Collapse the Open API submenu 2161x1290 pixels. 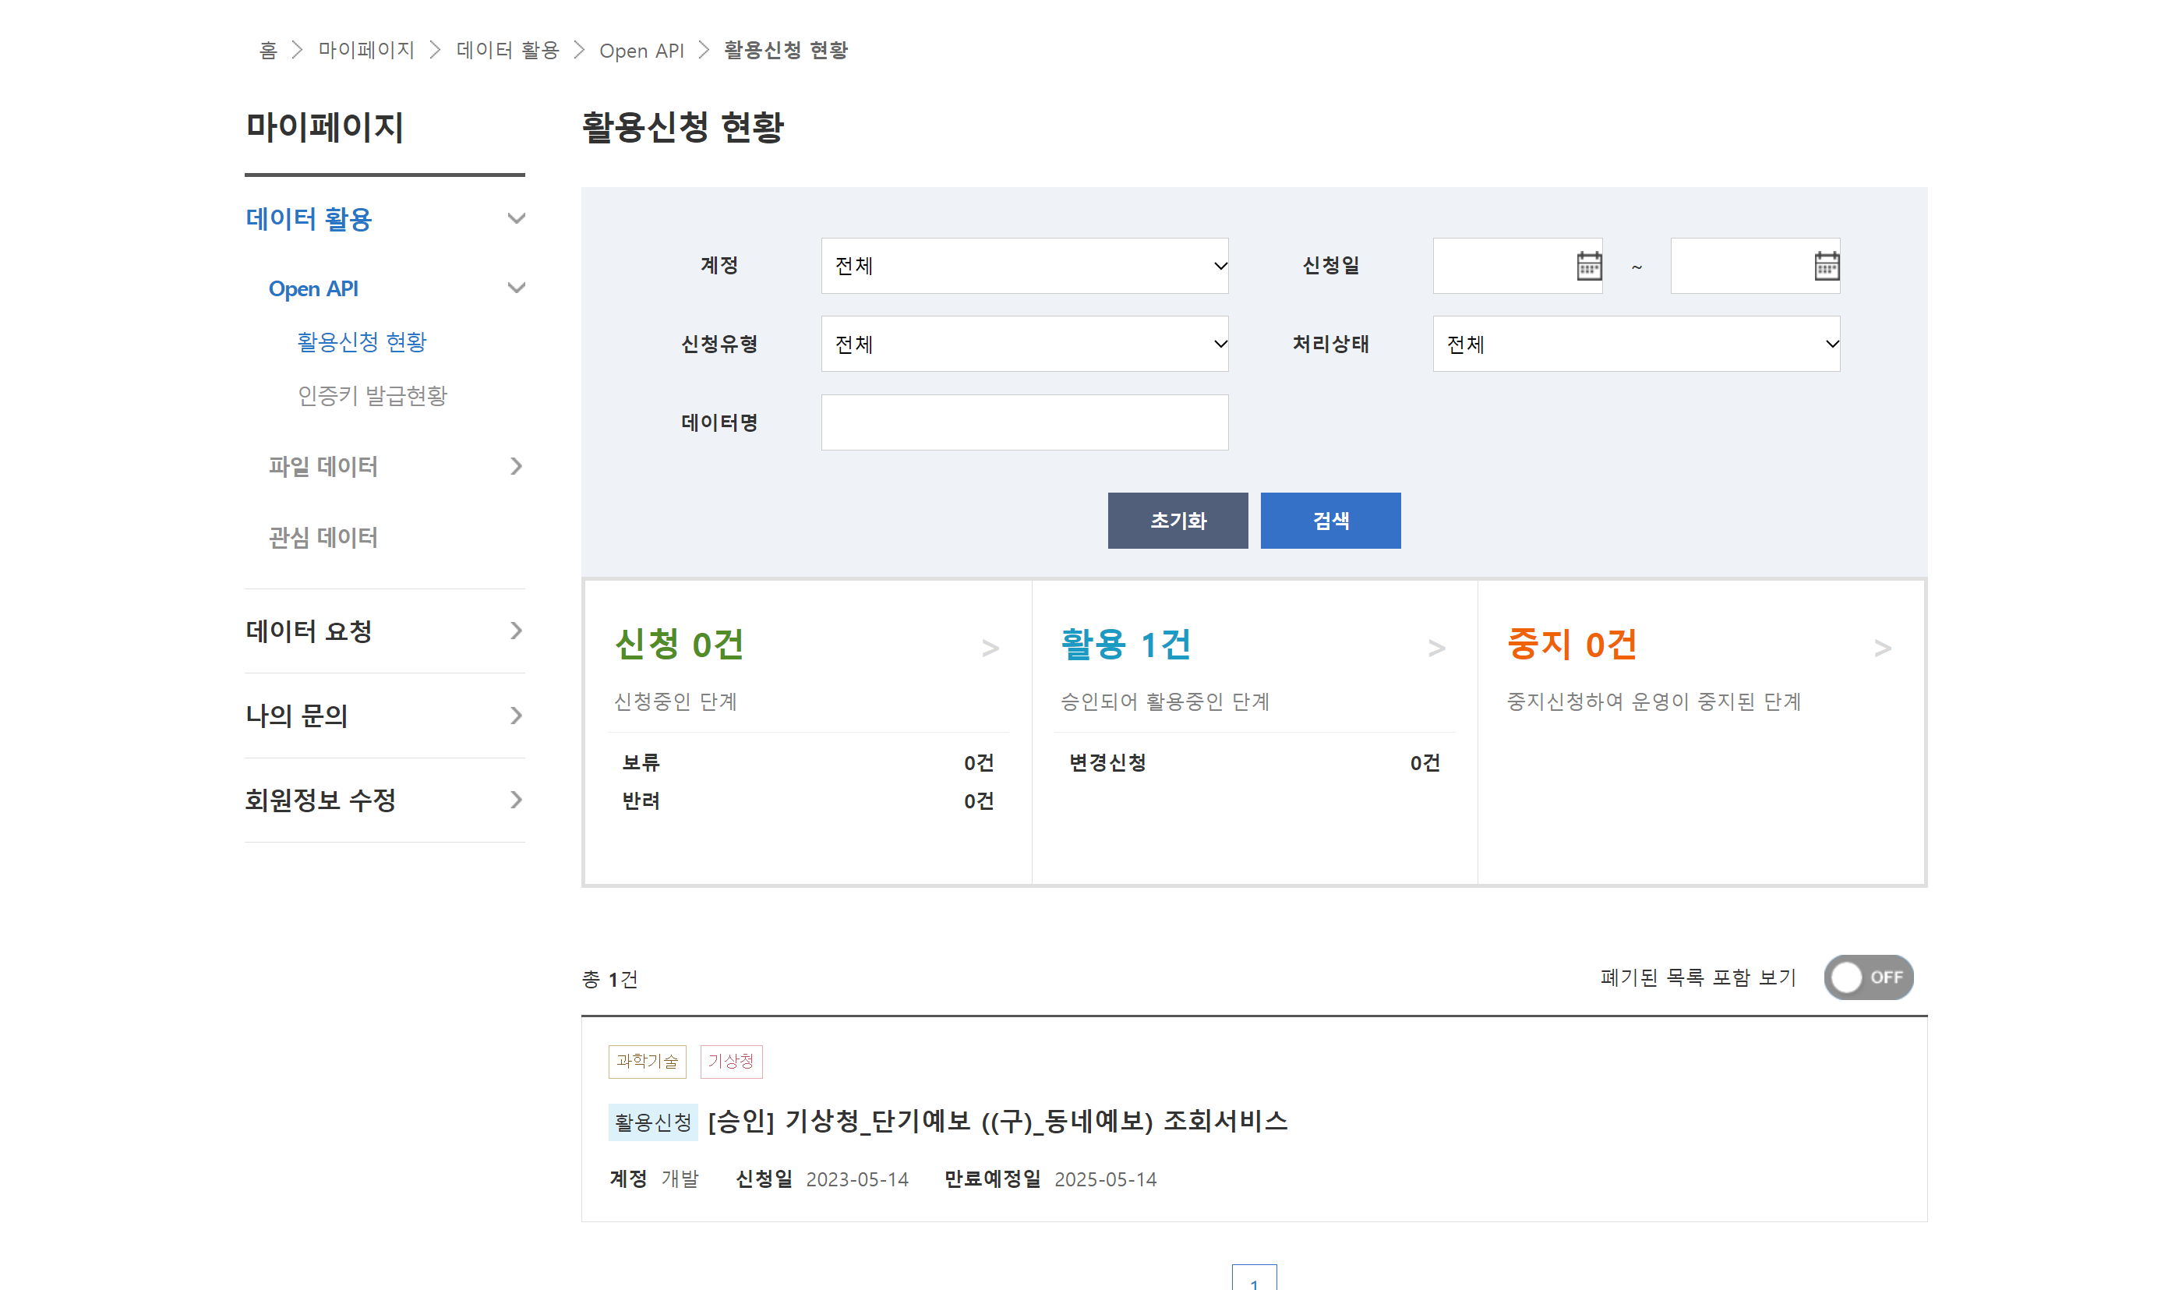point(516,288)
